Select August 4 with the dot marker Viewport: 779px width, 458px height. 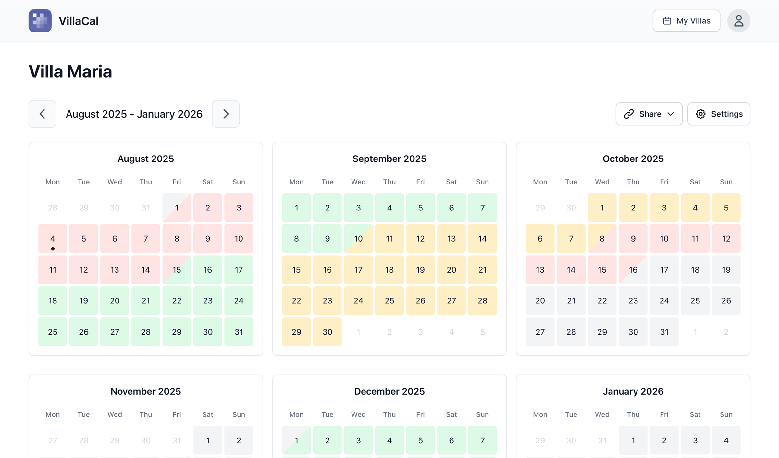click(x=53, y=239)
